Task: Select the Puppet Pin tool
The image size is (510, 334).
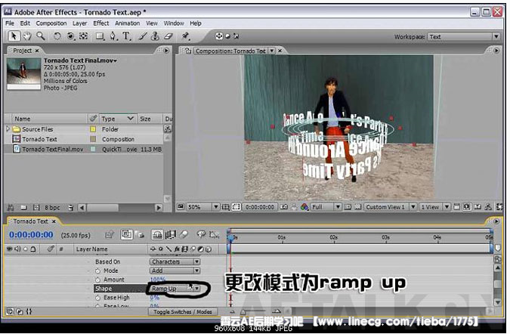Action: pos(186,36)
